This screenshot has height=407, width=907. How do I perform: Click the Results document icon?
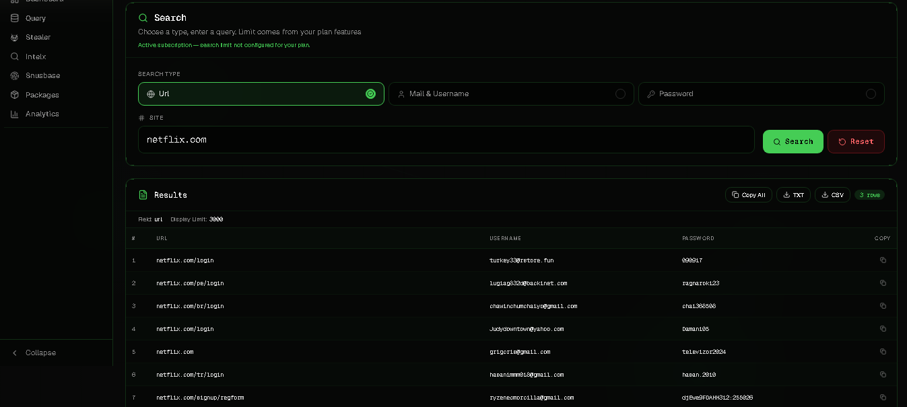pyautogui.click(x=143, y=195)
